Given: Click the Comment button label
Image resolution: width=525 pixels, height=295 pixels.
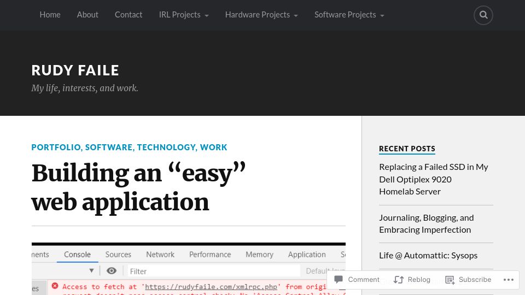Looking at the screenshot, I should click(x=364, y=280).
